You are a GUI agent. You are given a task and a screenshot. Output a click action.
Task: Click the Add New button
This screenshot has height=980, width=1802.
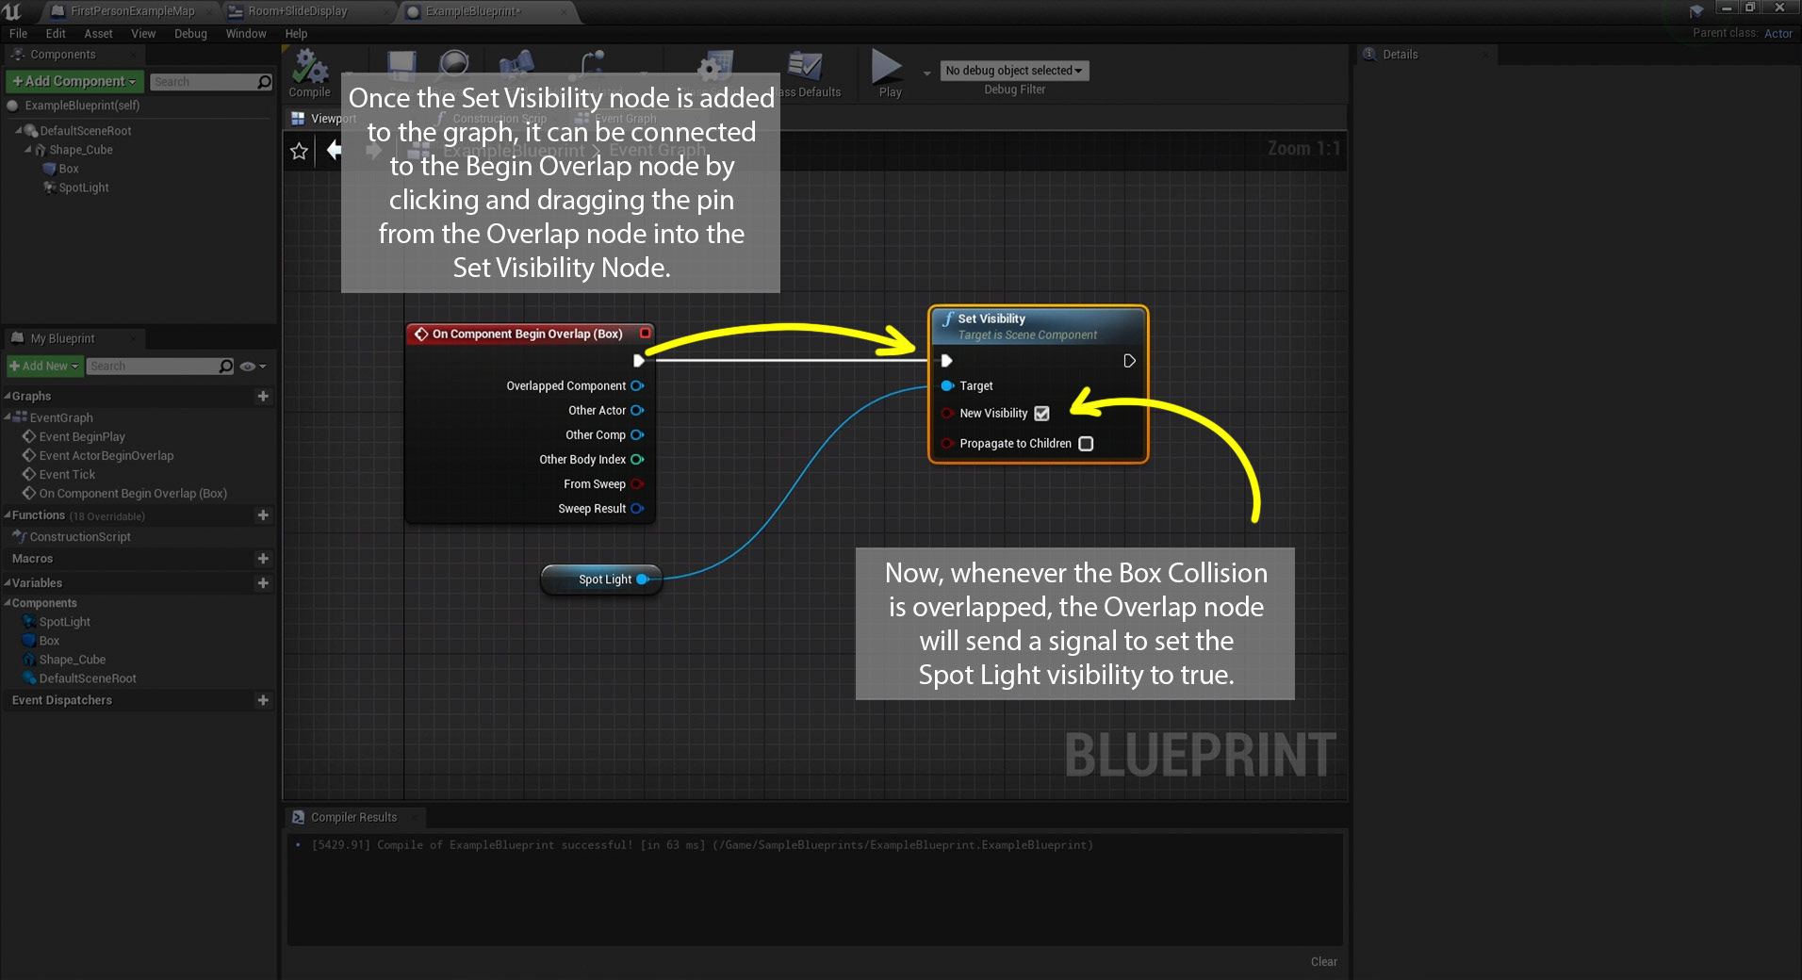pyautogui.click(x=44, y=366)
